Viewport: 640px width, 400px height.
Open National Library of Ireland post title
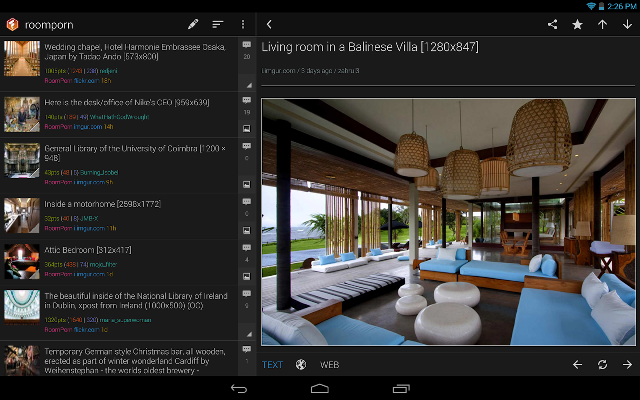(x=136, y=301)
